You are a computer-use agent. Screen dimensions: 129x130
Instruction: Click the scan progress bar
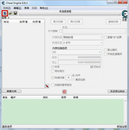point(70,14)
